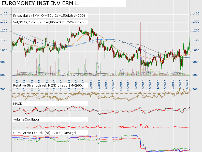Click the 12/2015 date label

coord(128,86)
